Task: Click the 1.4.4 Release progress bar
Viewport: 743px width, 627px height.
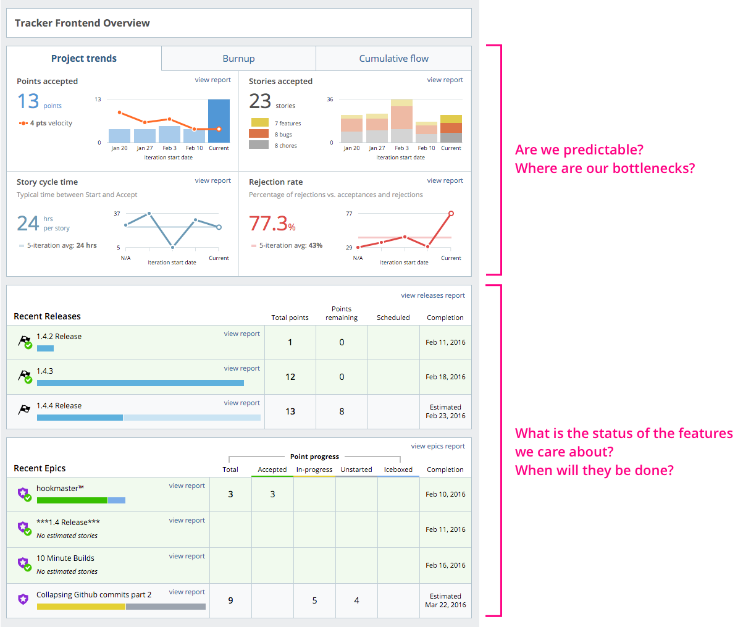Action: (x=149, y=418)
